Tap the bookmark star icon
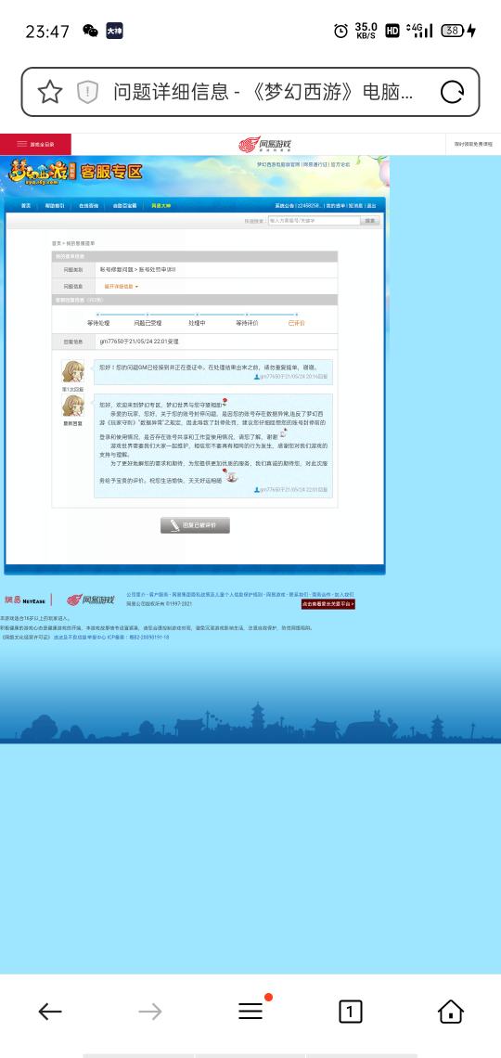 point(50,92)
